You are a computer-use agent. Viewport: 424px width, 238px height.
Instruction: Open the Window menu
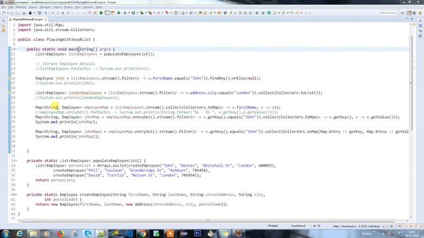pos(88,7)
